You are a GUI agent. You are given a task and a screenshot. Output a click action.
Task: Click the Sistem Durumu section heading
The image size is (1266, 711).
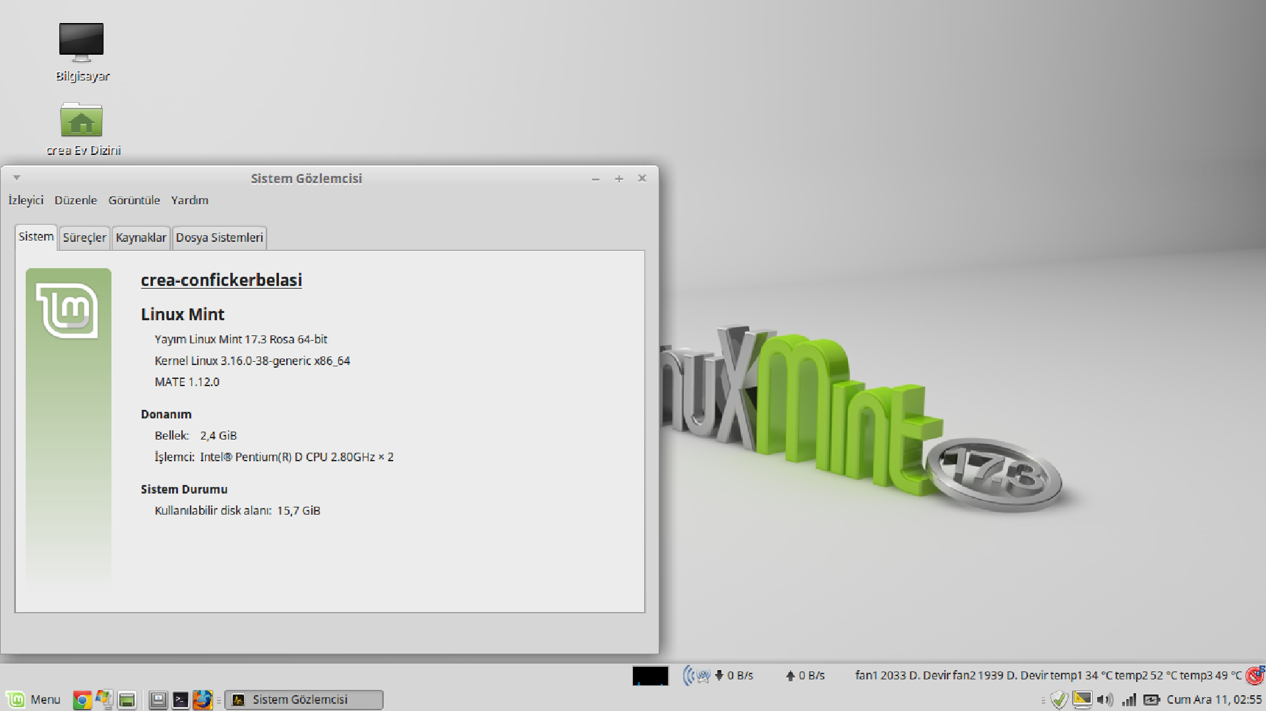pos(184,490)
